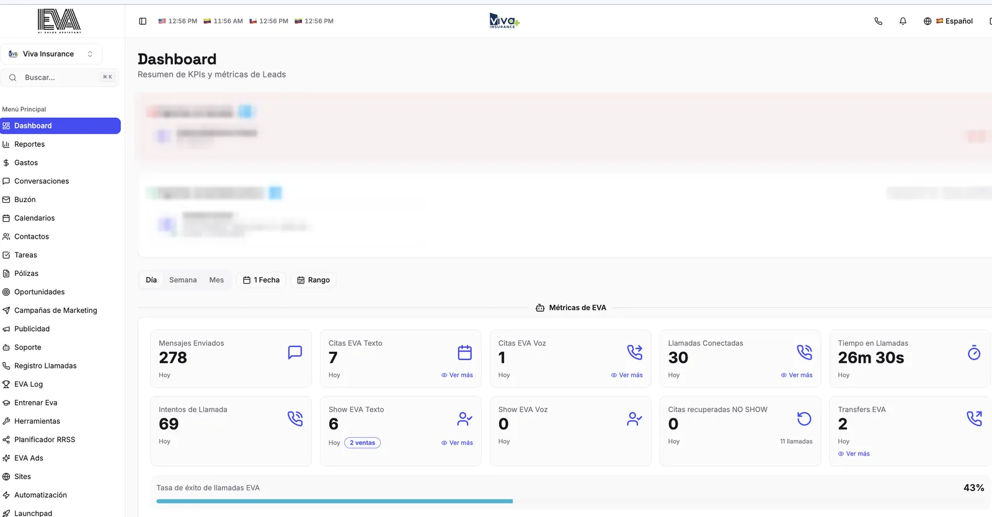Click the user-check icon in Show EVA Texto

[x=465, y=418]
